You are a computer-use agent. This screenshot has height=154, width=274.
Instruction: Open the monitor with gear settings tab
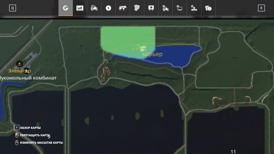pyautogui.click(x=179, y=8)
